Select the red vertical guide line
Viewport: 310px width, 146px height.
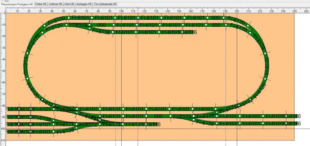(138, 79)
